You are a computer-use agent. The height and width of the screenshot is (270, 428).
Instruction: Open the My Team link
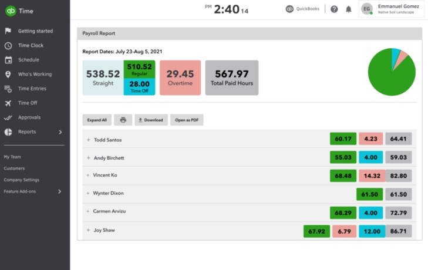pyautogui.click(x=12, y=157)
